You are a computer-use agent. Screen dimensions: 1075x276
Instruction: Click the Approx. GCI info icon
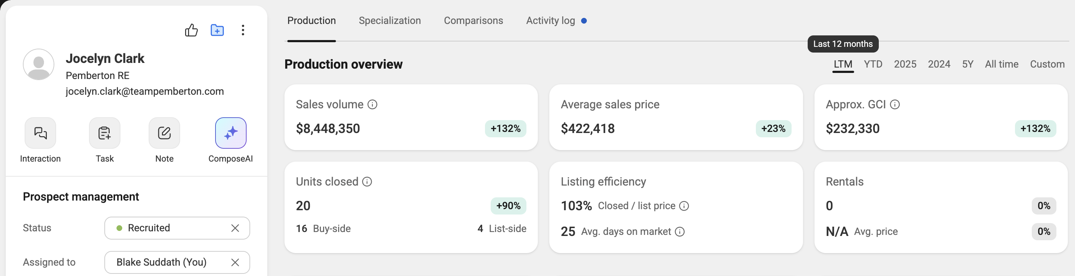[x=895, y=104]
